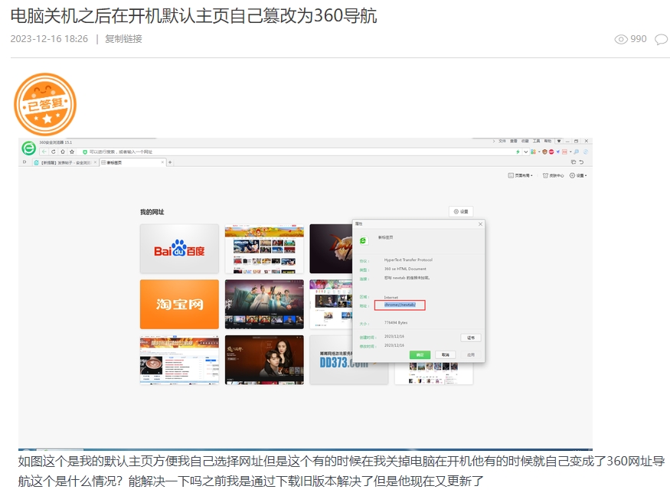The image size is (670, 496).
Task: Click the search magnifier icon on toolbar
Action: click(x=576, y=152)
